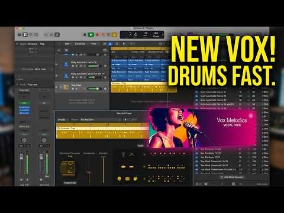Click the Intensity slider in the Session Player

[103, 170]
